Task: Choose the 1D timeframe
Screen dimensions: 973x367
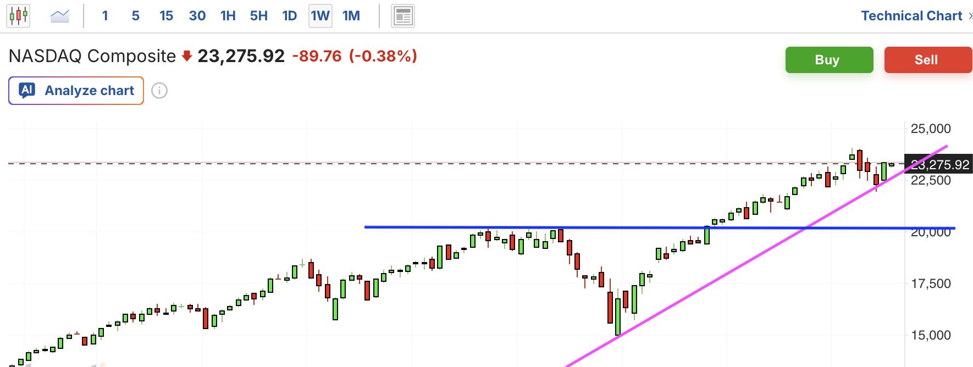Action: pyautogui.click(x=290, y=16)
